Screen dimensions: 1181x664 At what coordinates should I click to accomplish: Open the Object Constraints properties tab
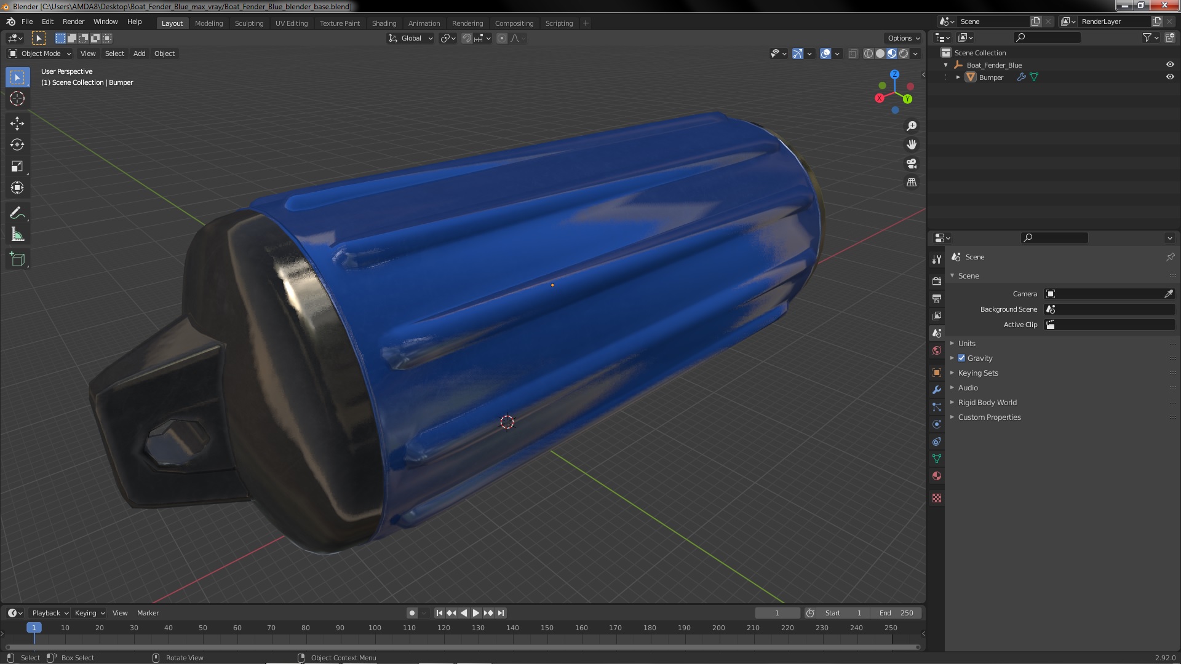(937, 441)
